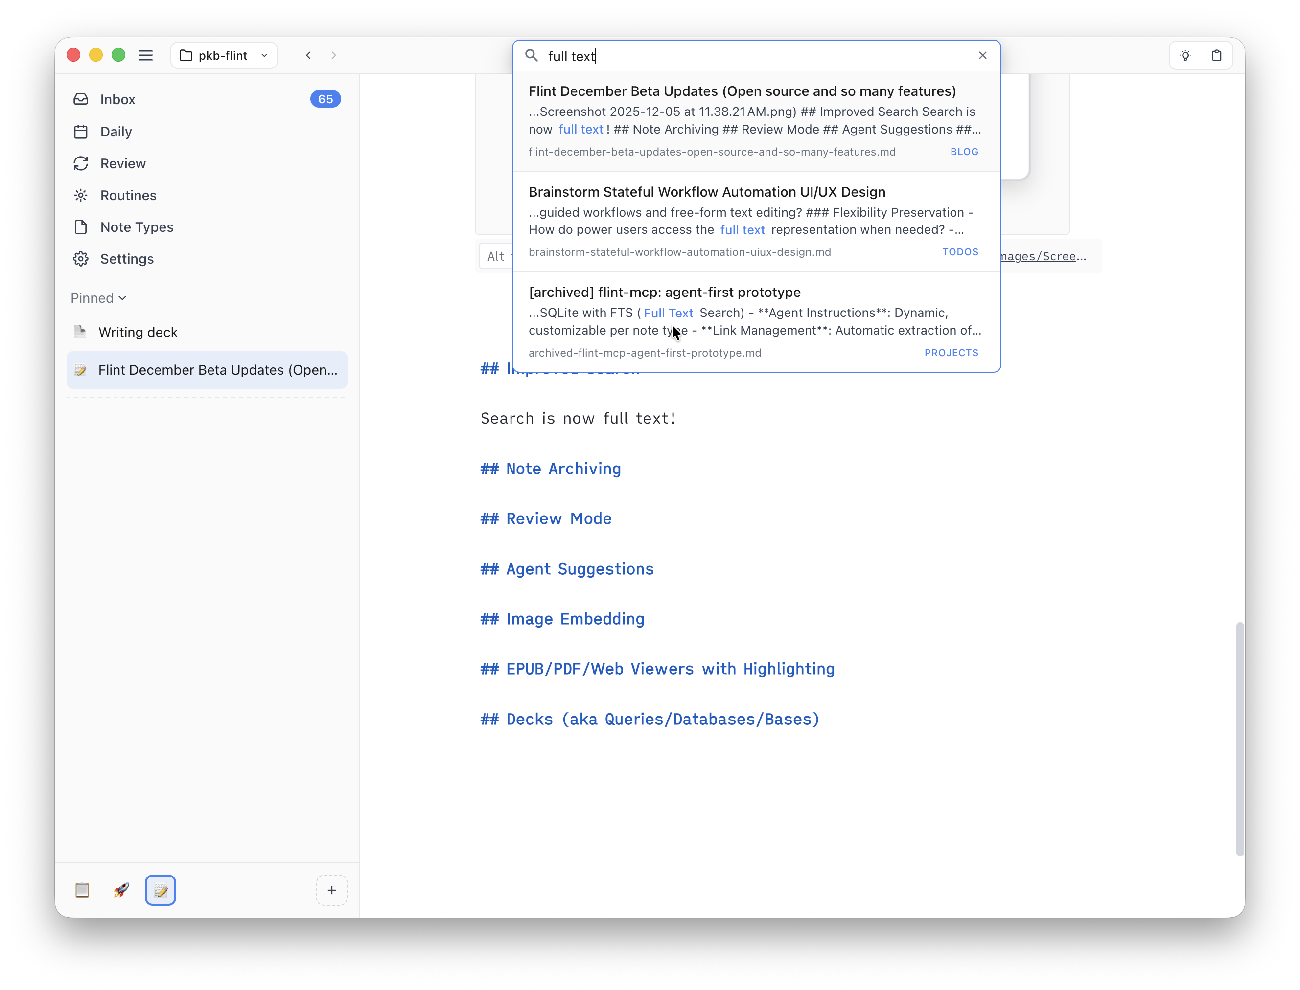Screen dimensions: 1300x990
Task: Open the rocket workspace icon at bottom
Action: click(x=121, y=890)
